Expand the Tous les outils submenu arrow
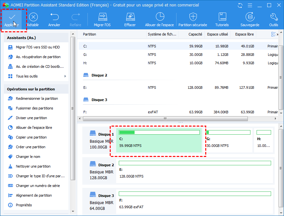Image resolution: width=284 pixels, height=216 pixels. tap(65, 77)
